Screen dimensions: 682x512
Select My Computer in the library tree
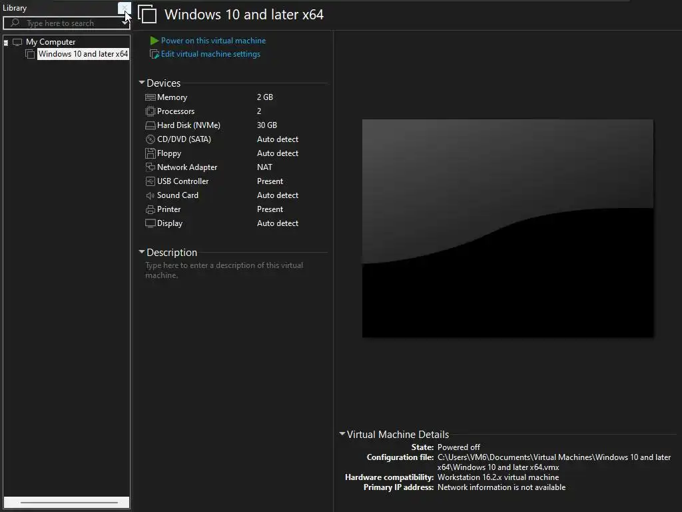(51, 42)
